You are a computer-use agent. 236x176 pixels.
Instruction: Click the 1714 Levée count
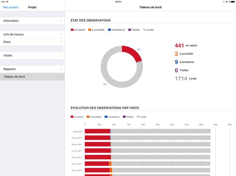[x=181, y=79]
